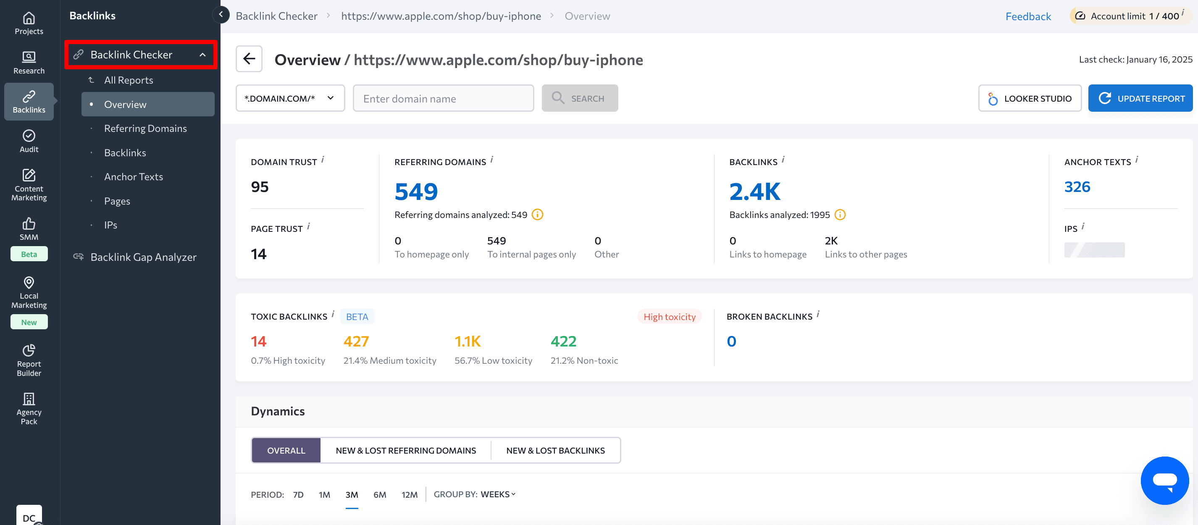
Task: Switch to New & Lost Backlinks tab
Action: [555, 450]
